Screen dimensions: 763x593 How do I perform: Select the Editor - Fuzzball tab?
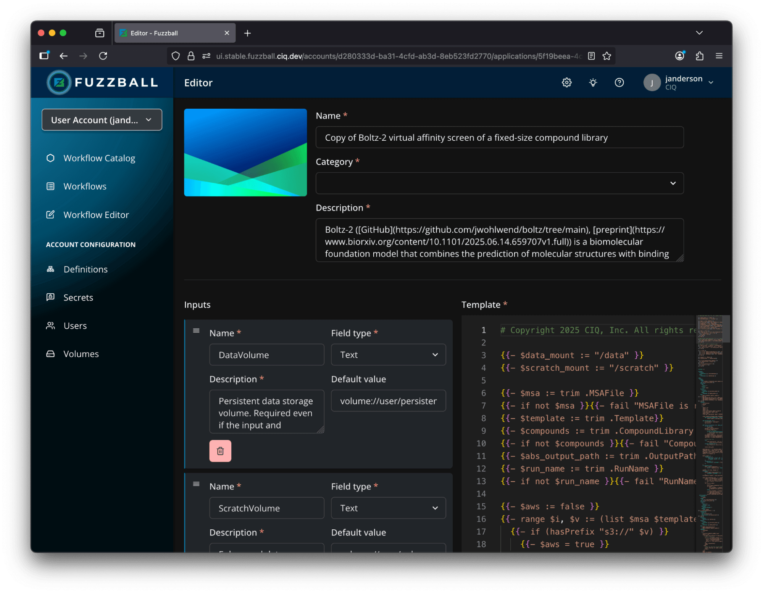(x=175, y=33)
